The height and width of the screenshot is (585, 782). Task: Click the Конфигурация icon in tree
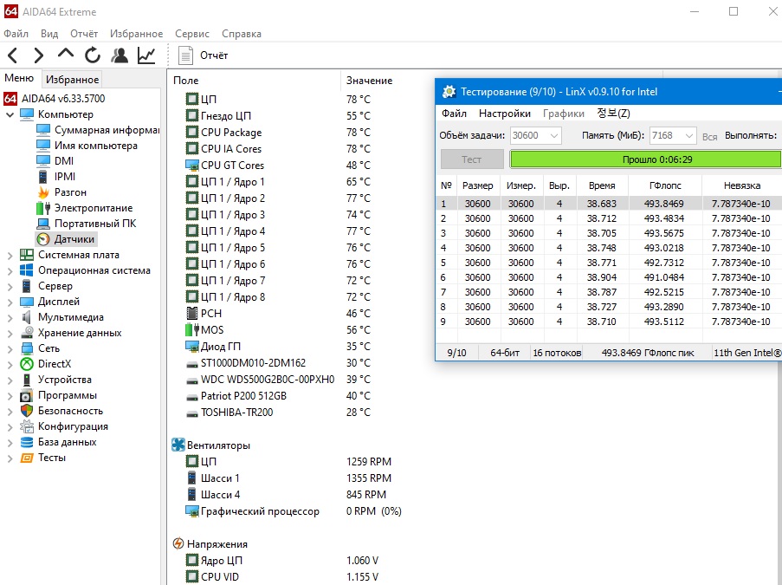pyautogui.click(x=27, y=426)
